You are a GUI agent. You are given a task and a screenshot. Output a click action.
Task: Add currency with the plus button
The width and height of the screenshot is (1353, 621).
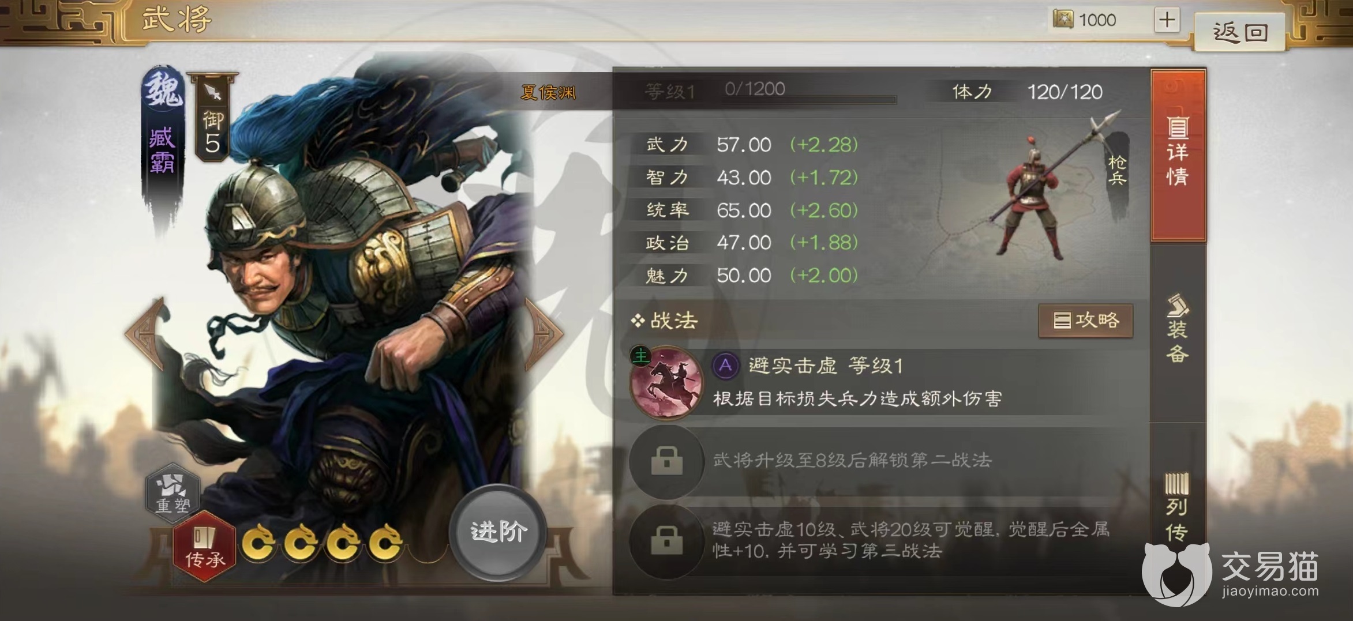point(1167,20)
